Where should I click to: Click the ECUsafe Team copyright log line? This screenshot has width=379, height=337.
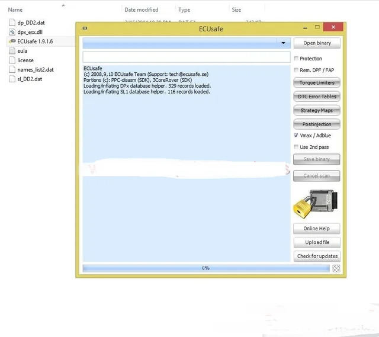146,74
